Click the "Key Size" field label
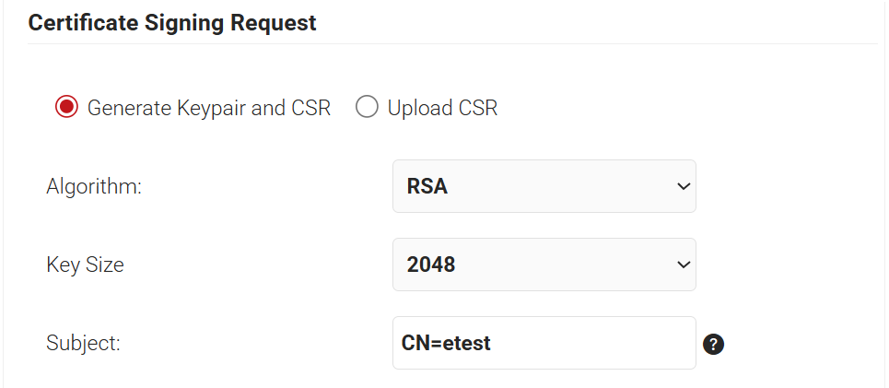The height and width of the screenshot is (388, 889). click(85, 265)
